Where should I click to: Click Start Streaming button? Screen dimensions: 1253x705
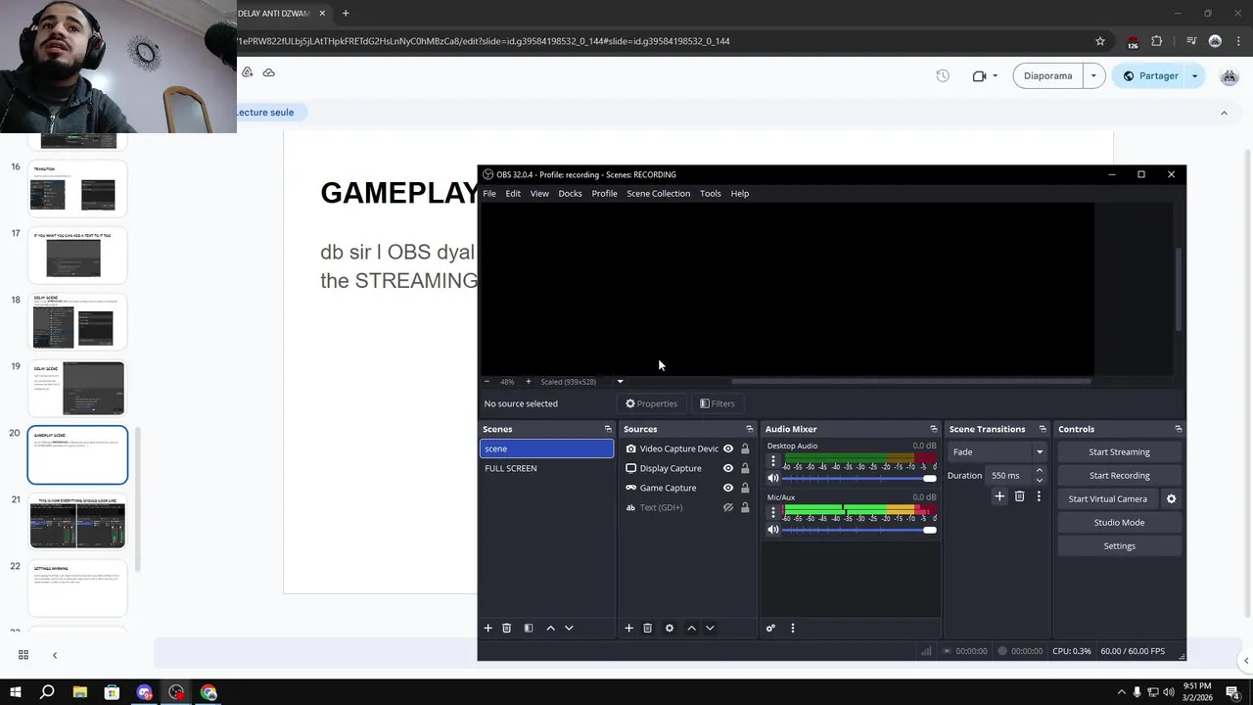click(x=1119, y=452)
